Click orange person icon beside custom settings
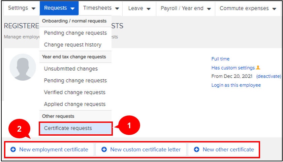Image resolution: width=283 pixels, height=162 pixels. pyautogui.click(x=258, y=67)
